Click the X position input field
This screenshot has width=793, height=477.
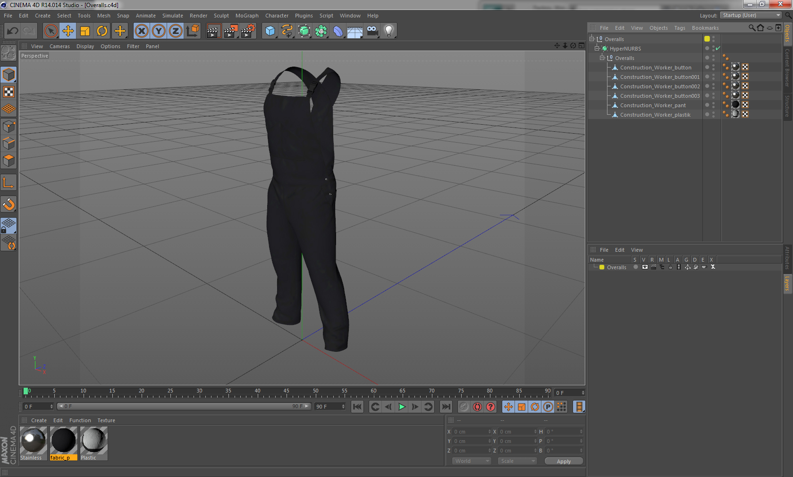pos(472,432)
